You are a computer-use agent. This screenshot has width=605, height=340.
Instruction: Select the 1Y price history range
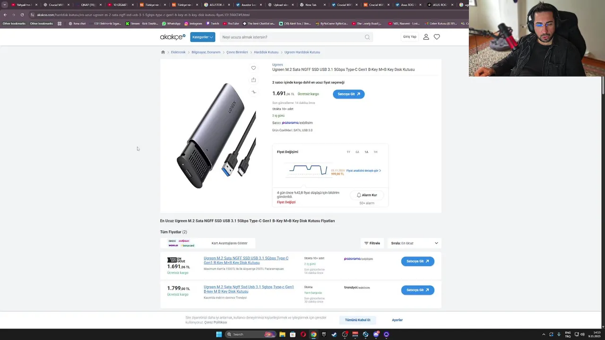[348, 152]
